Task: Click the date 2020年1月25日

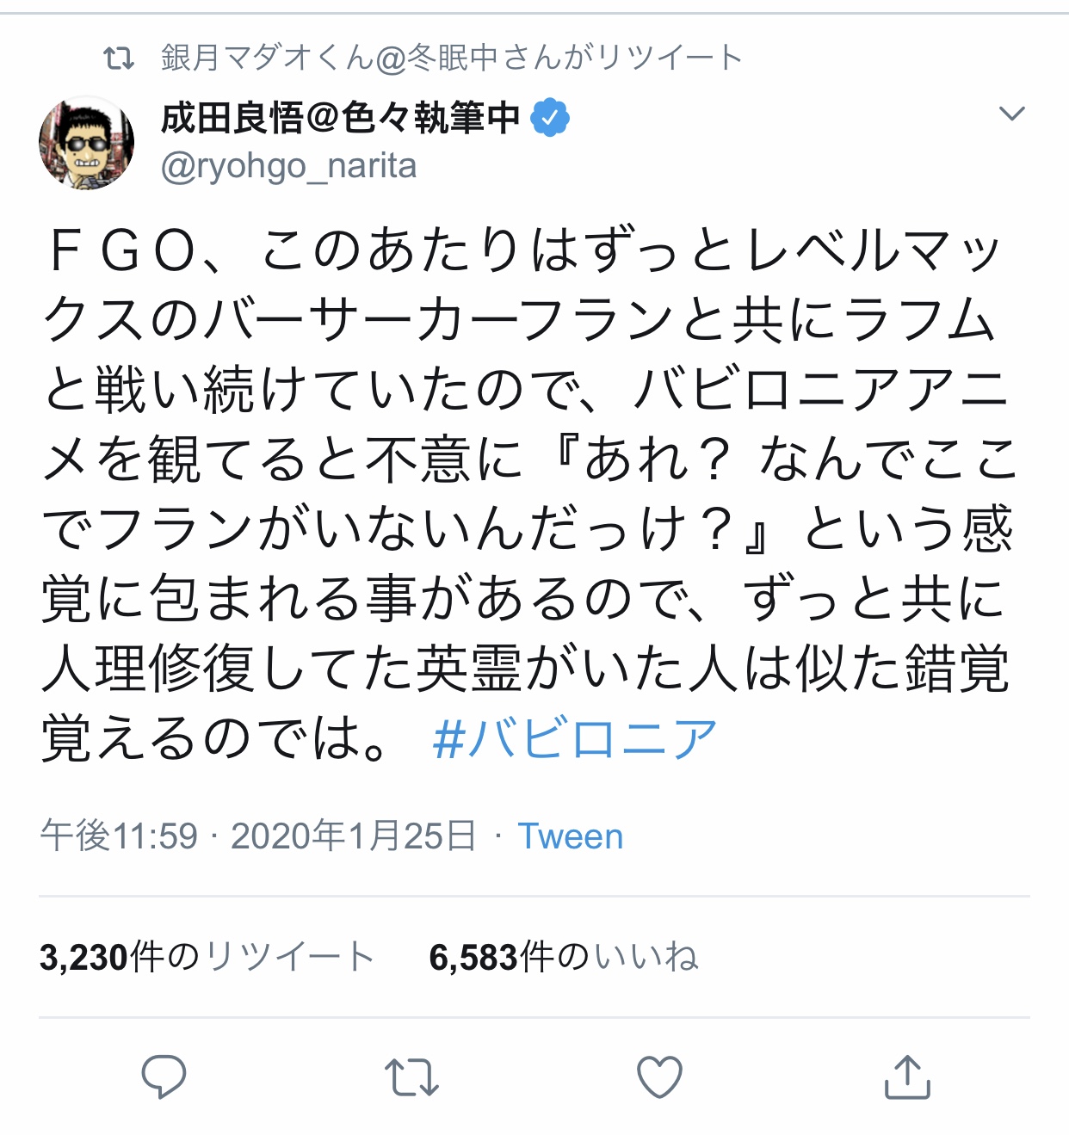Action: [x=353, y=836]
